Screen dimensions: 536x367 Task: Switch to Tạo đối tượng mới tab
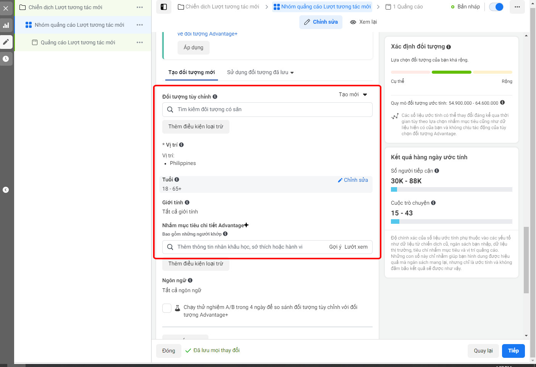(192, 72)
